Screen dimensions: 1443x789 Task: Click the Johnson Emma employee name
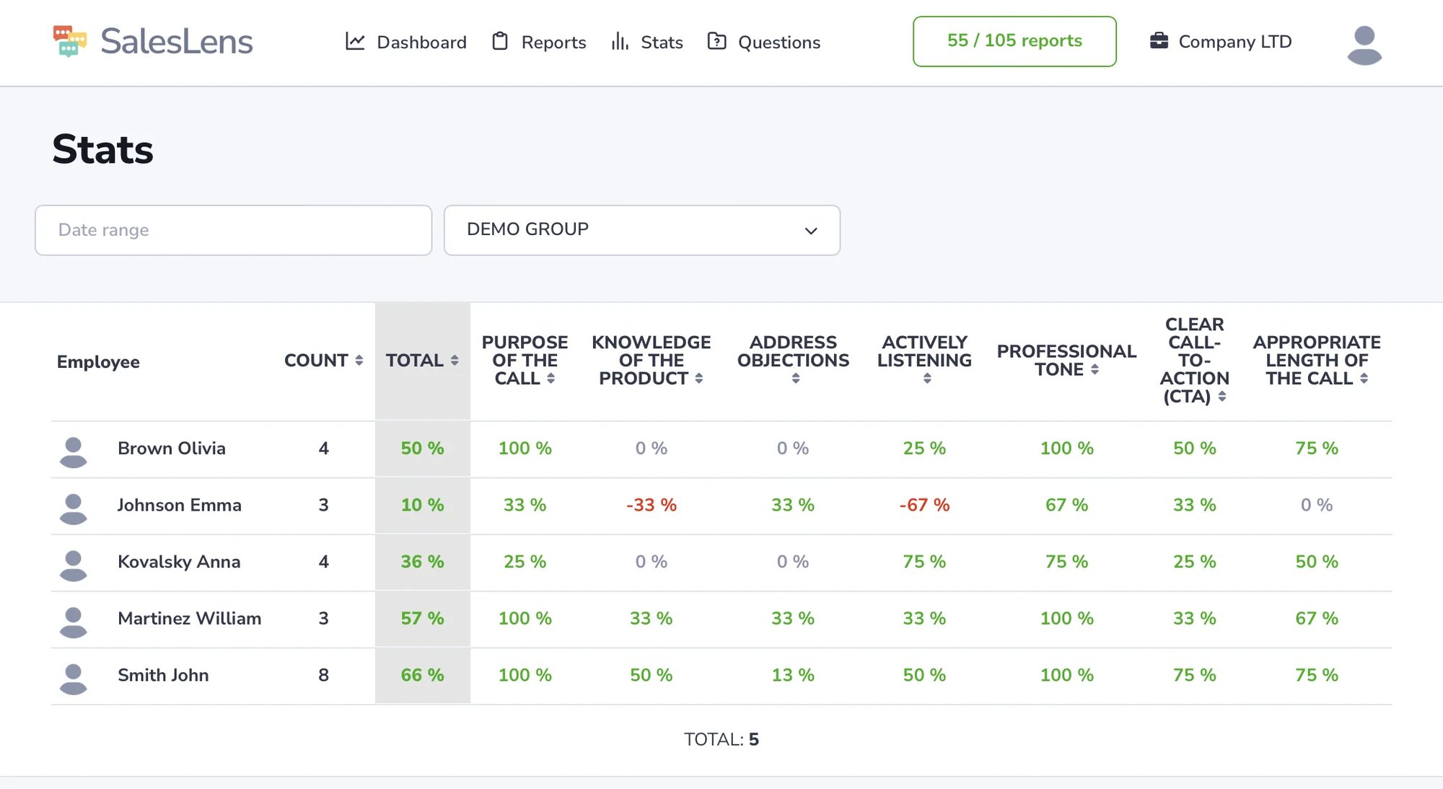click(179, 505)
